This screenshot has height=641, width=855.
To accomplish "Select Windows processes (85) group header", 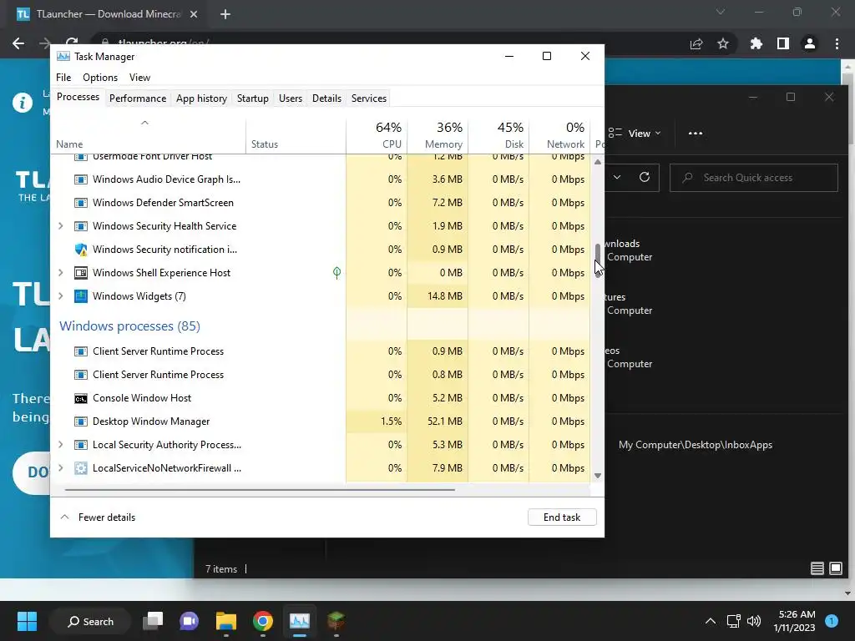I will click(x=129, y=326).
